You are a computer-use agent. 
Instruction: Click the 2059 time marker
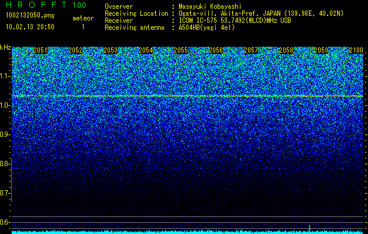321,50
